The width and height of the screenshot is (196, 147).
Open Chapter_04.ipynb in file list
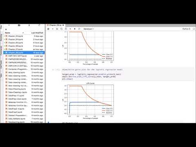[24, 39]
